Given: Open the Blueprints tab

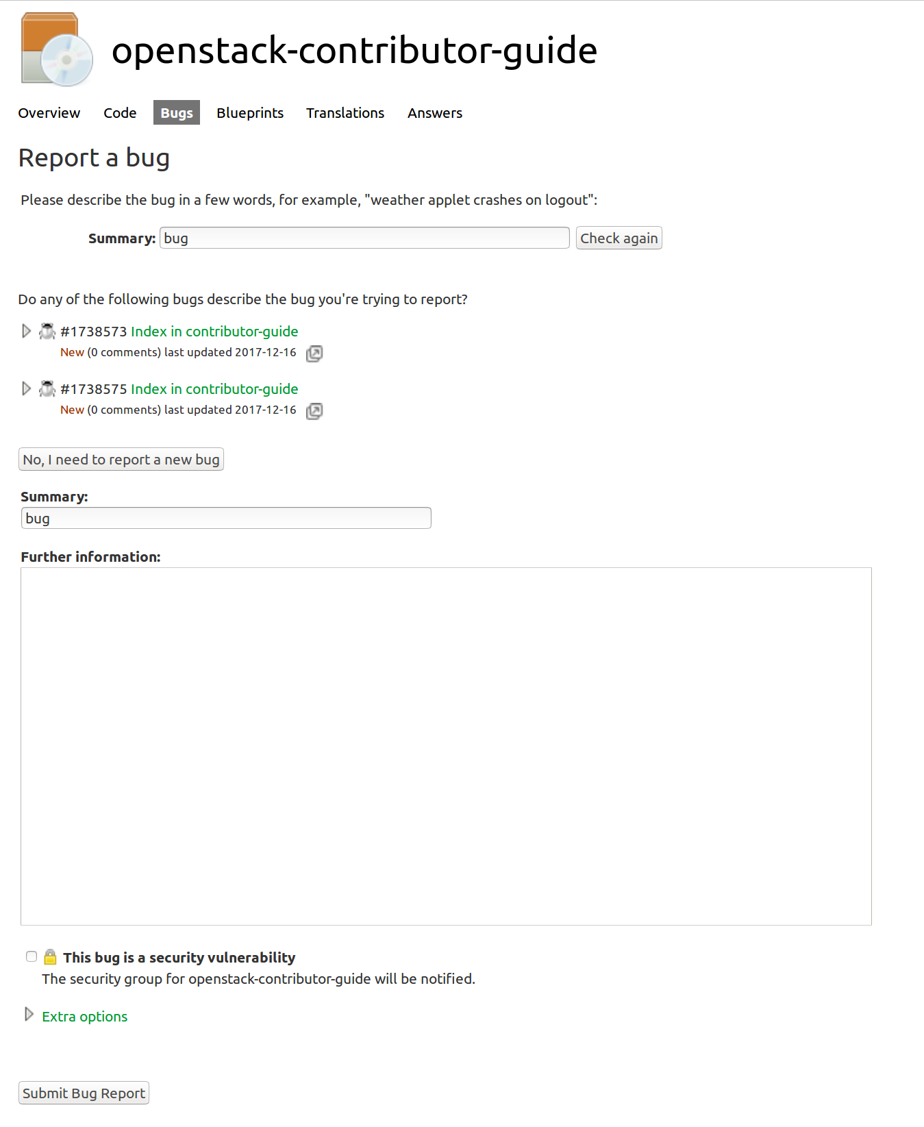Looking at the screenshot, I should (249, 113).
